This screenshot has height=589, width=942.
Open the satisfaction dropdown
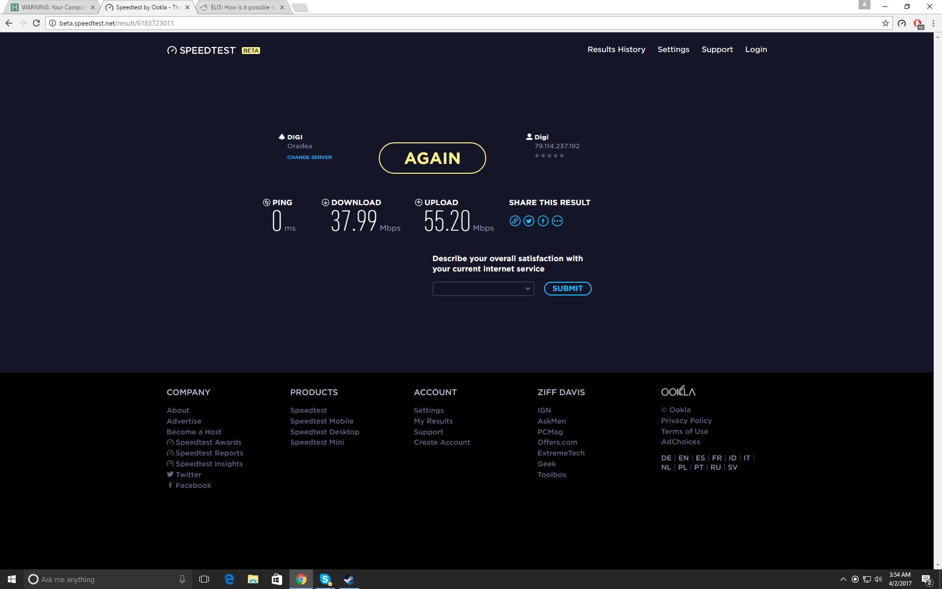(483, 289)
